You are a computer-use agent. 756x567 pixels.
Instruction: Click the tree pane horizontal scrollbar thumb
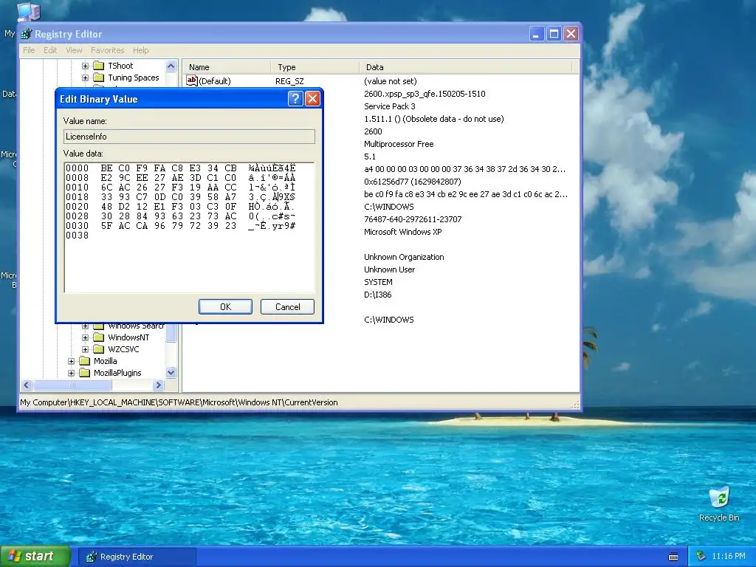72,385
